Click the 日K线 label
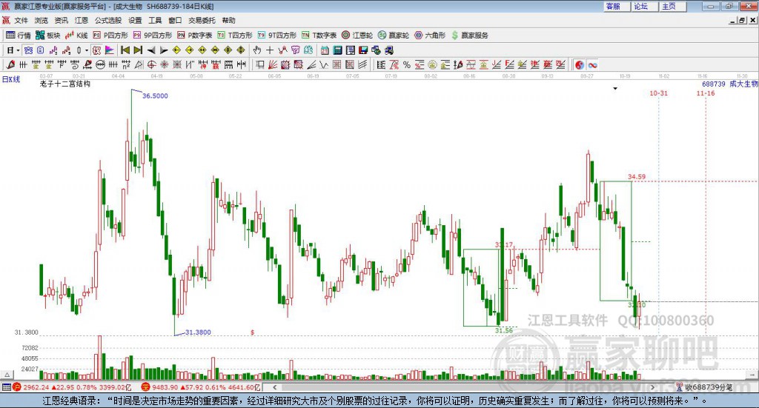The width and height of the screenshot is (759, 408). (x=11, y=79)
